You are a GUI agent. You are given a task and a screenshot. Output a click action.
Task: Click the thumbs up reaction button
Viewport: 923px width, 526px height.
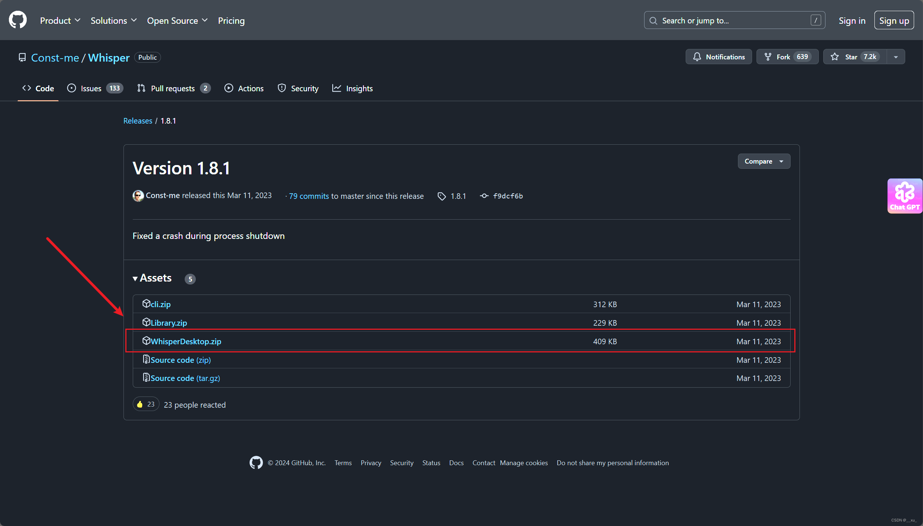pyautogui.click(x=146, y=404)
